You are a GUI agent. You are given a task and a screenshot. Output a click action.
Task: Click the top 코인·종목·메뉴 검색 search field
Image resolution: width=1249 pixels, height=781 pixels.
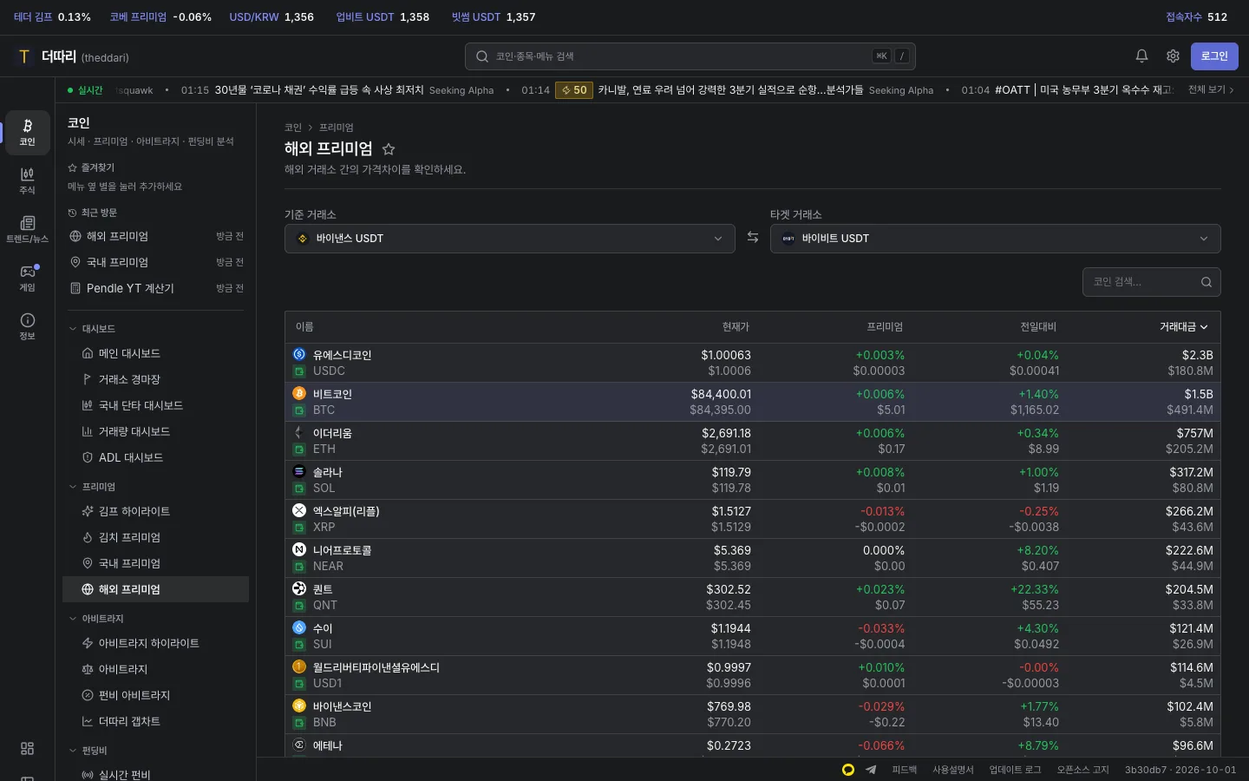pos(690,56)
